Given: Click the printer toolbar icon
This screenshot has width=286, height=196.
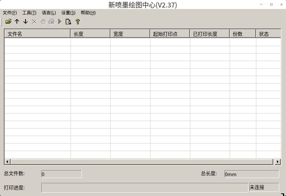Looking at the screenshot, I should (51, 22).
